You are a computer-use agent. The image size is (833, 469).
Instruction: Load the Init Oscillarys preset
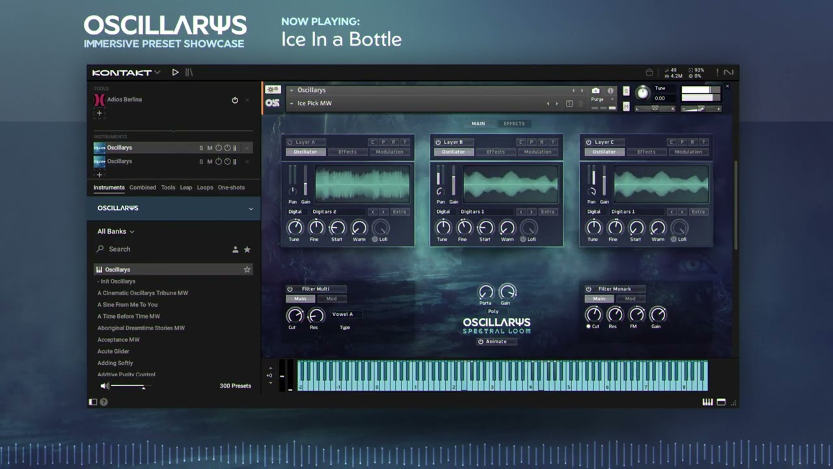pyautogui.click(x=116, y=281)
